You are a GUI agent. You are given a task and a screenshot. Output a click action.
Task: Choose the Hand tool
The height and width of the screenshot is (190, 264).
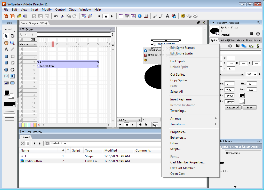click(x=6, y=43)
